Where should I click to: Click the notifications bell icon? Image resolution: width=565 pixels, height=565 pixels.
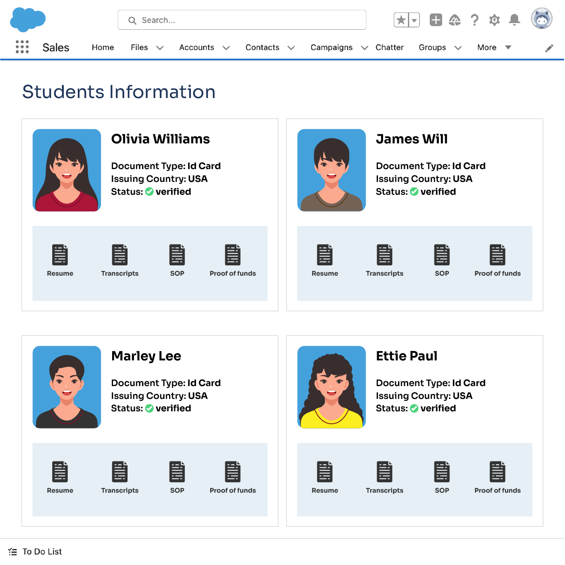click(514, 20)
